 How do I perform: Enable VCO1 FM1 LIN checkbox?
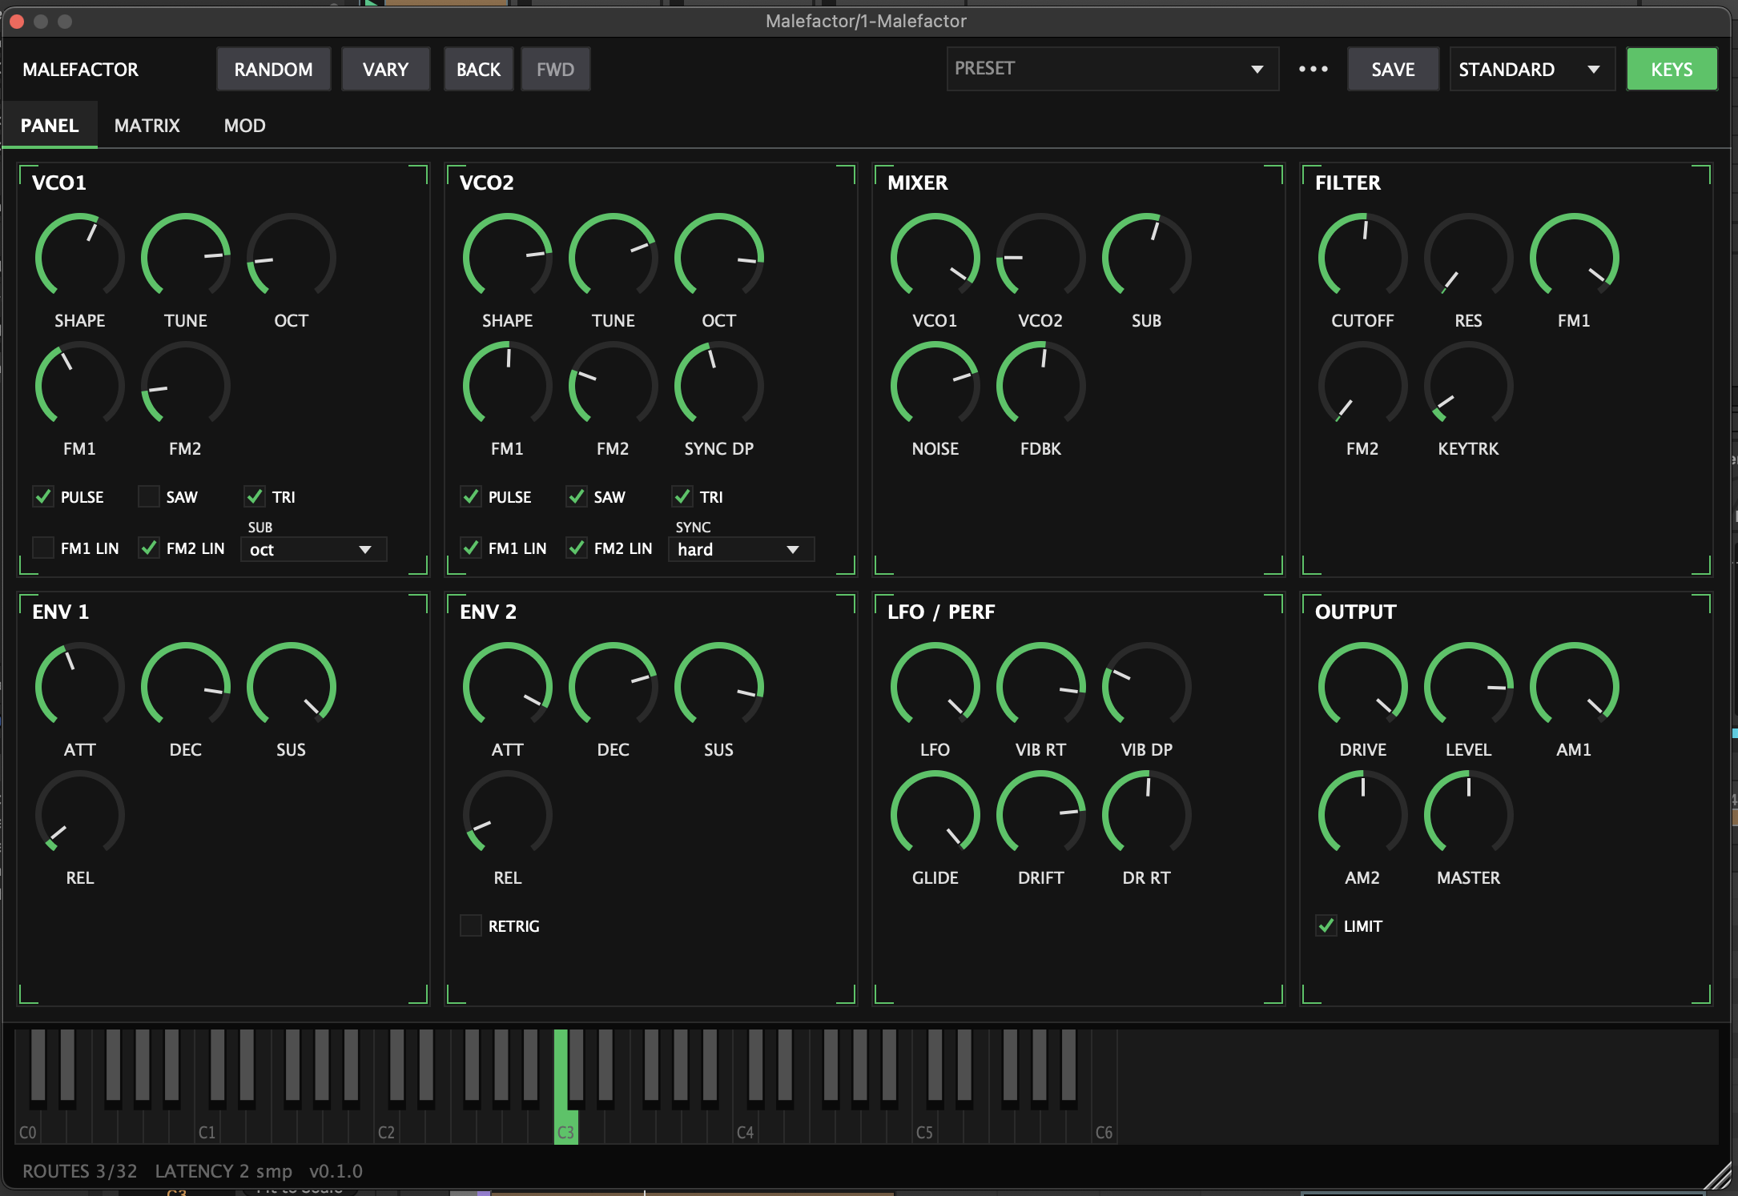(x=43, y=548)
